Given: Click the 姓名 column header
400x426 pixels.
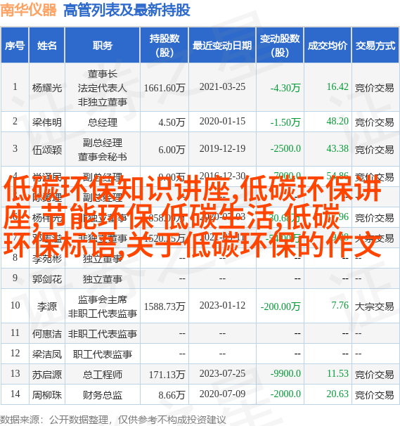Looking at the screenshot, I should point(46,46).
